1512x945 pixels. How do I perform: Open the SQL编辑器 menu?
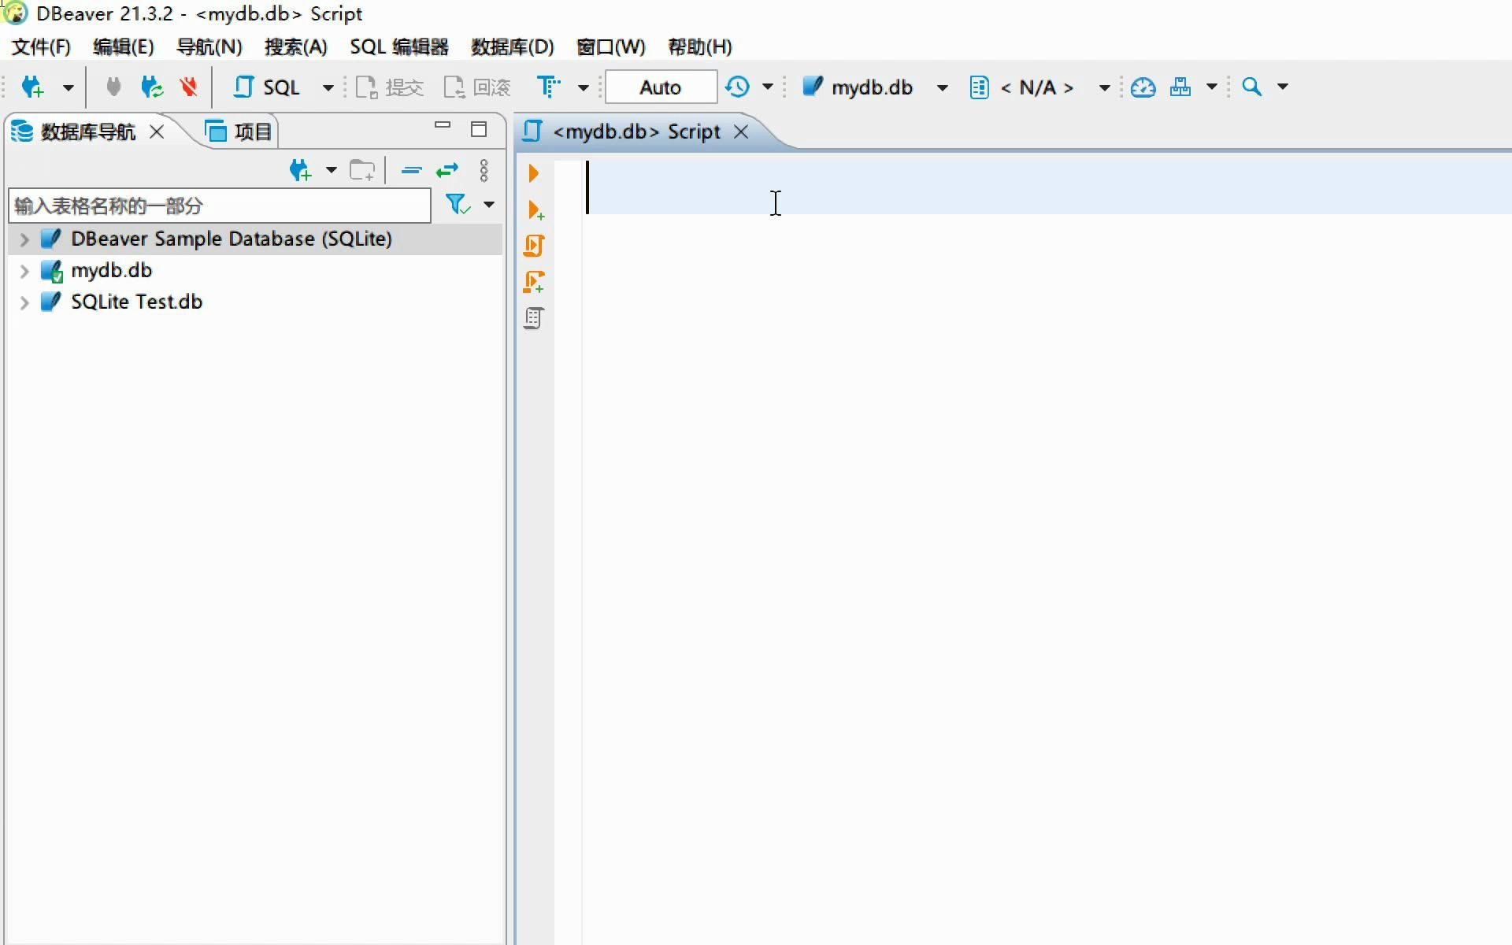point(401,46)
